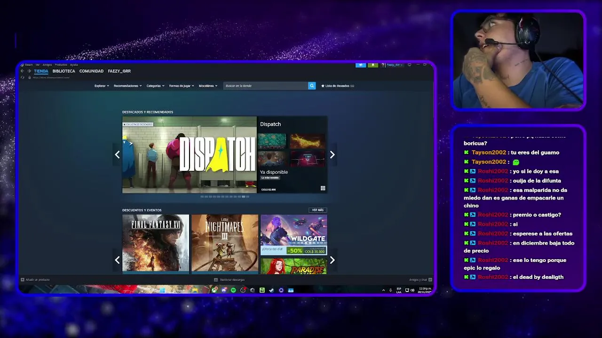Click the ESP LAA language indicator
602x338 pixels.
coord(399,290)
